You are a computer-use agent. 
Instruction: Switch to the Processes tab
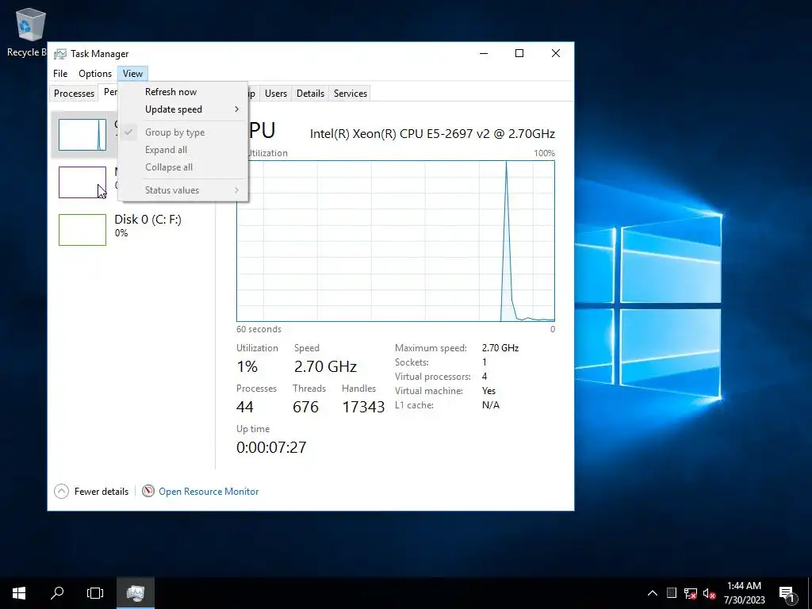coord(74,94)
